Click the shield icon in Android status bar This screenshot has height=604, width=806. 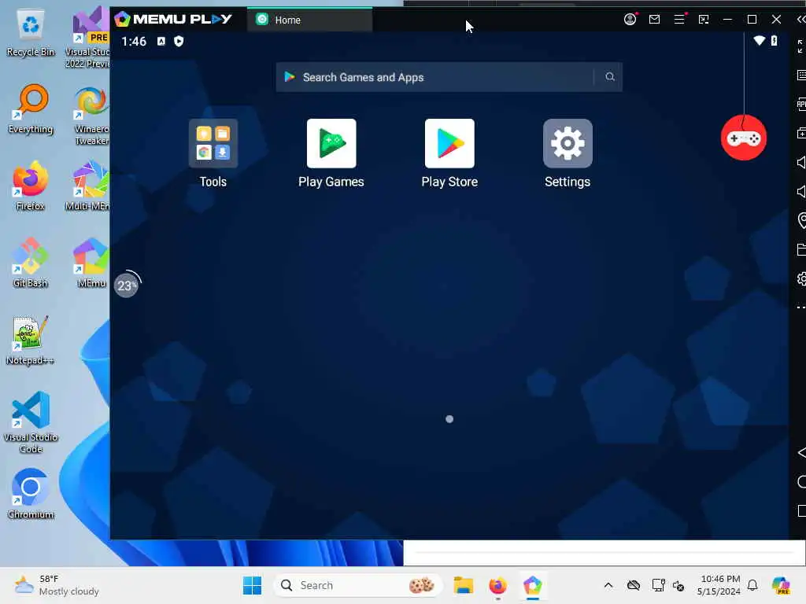point(179,41)
